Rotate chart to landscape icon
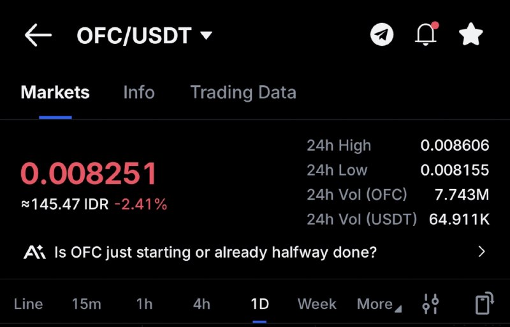This screenshot has width=510, height=327. [484, 303]
